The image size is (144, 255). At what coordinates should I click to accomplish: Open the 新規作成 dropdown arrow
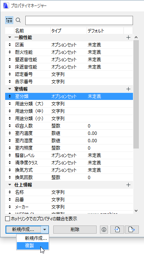pos(45,230)
